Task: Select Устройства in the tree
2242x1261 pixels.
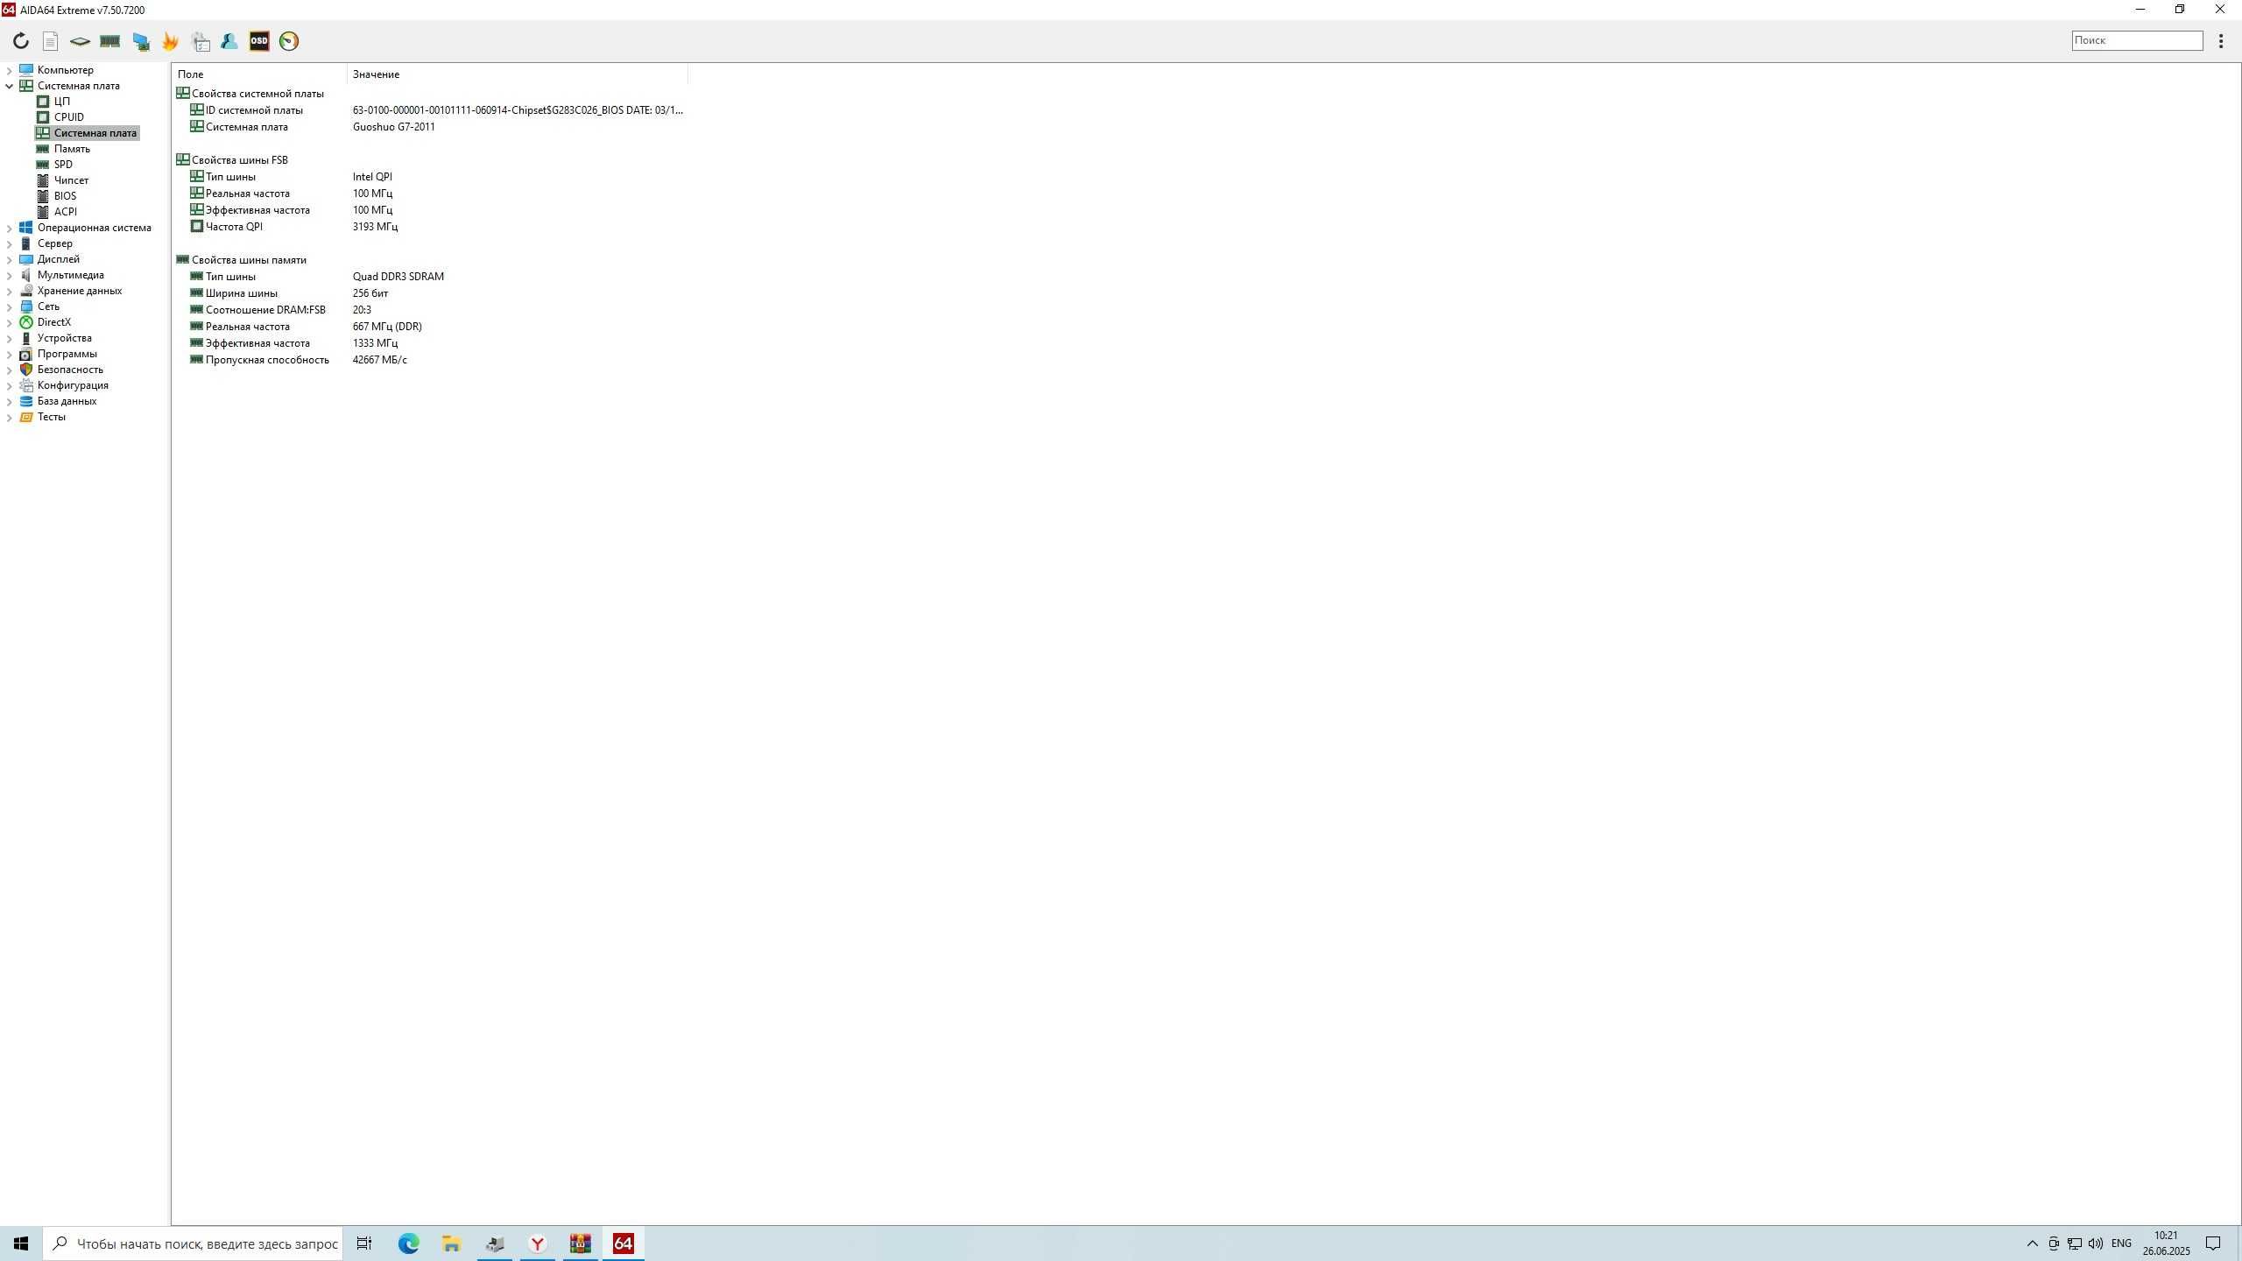Action: (x=64, y=338)
